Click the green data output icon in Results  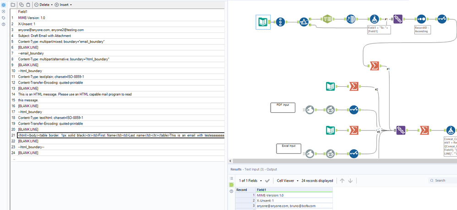click(x=231, y=185)
